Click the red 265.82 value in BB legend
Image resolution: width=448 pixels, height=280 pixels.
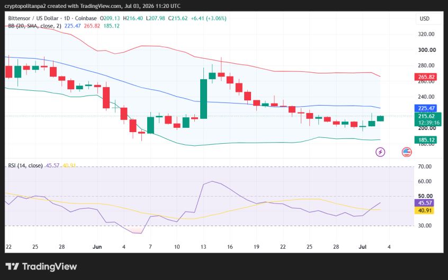pos(92,26)
